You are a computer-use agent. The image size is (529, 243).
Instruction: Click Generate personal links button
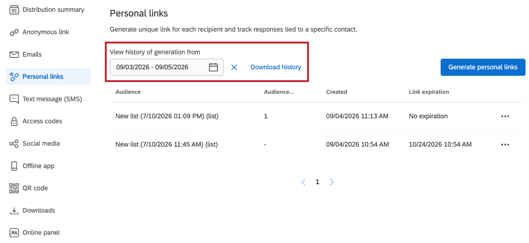tap(483, 67)
